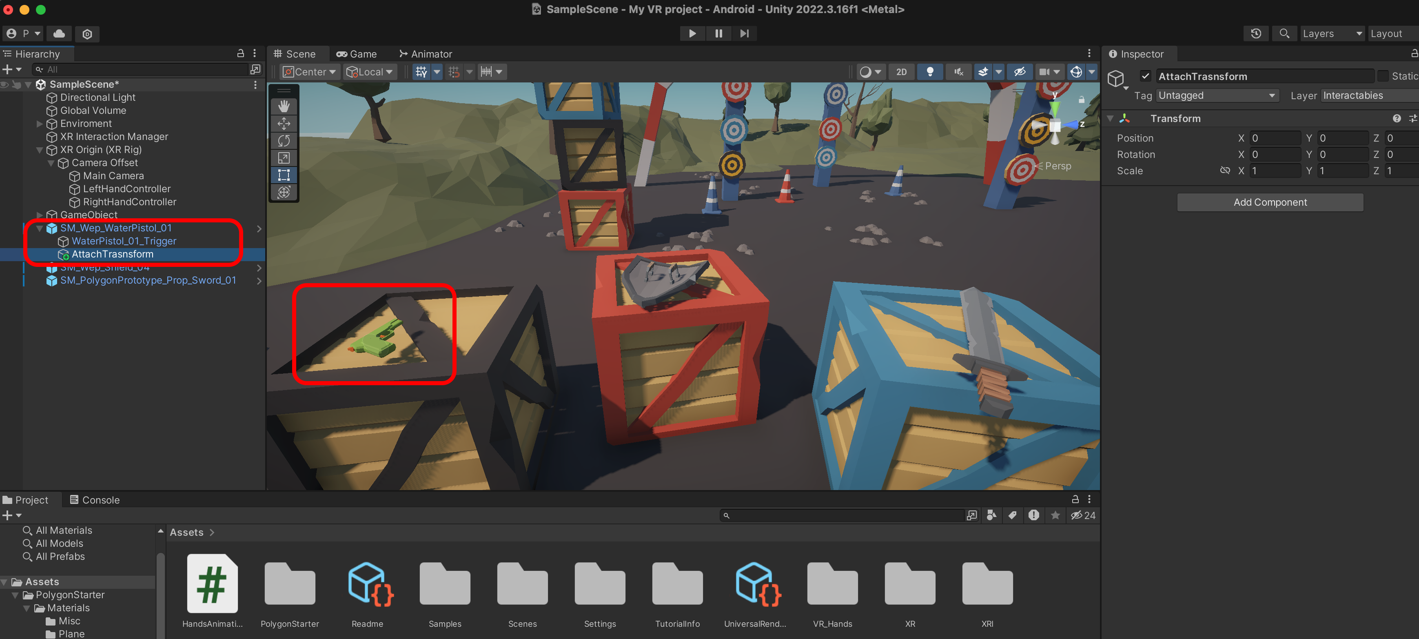Select the Move tool
Screen dimensions: 1419x639
pyautogui.click(x=284, y=123)
